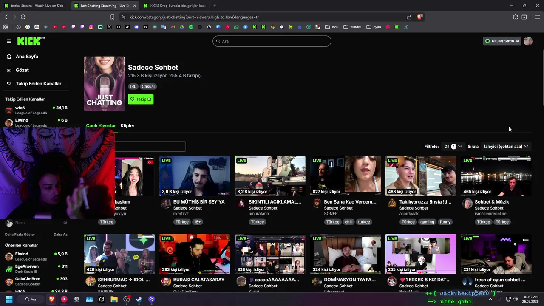Image resolution: width=544 pixels, height=306 pixels.
Task: Open the hamburger sidebar menu
Action: tap(9, 41)
